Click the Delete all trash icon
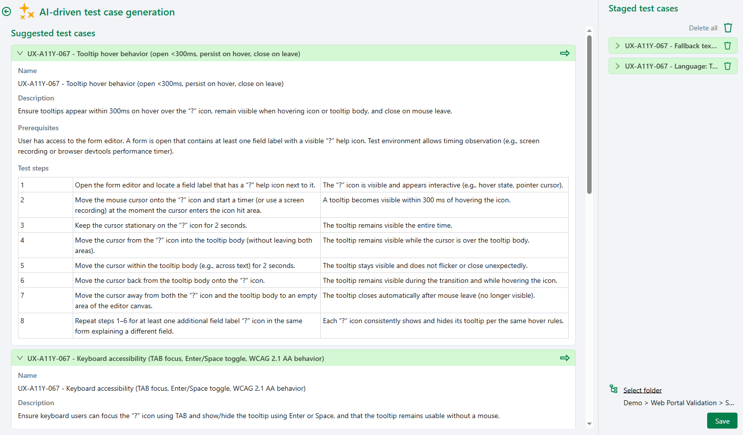 [x=728, y=28]
